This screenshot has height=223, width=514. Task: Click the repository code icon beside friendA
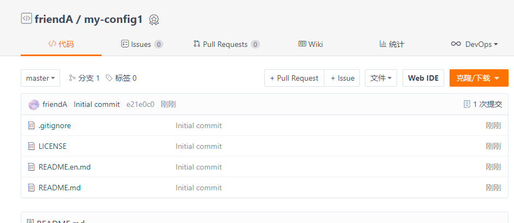tap(27, 19)
